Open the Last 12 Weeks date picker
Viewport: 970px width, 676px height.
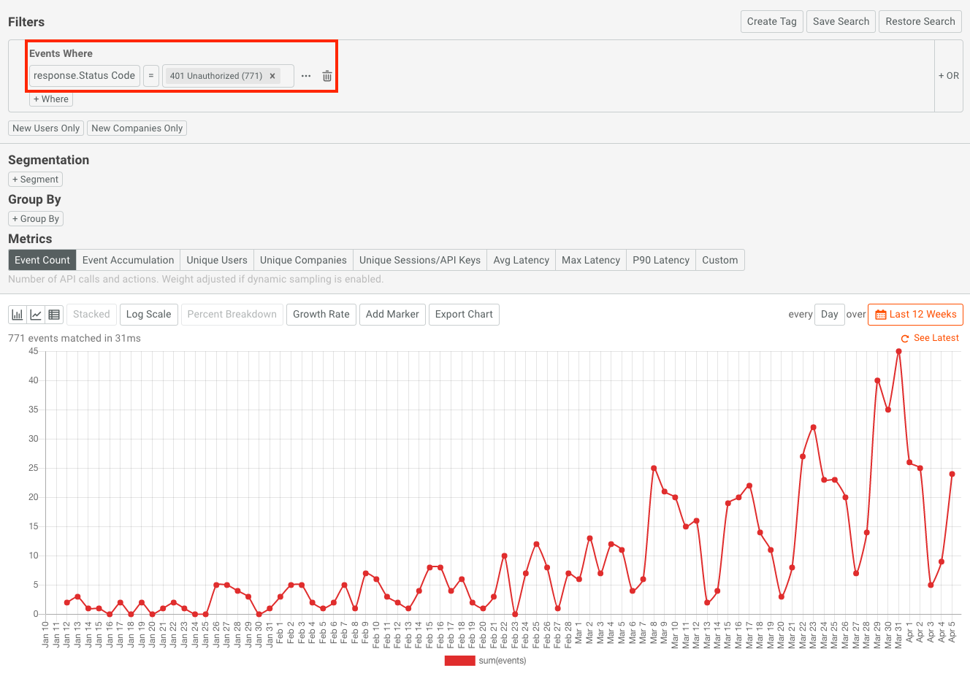(915, 315)
